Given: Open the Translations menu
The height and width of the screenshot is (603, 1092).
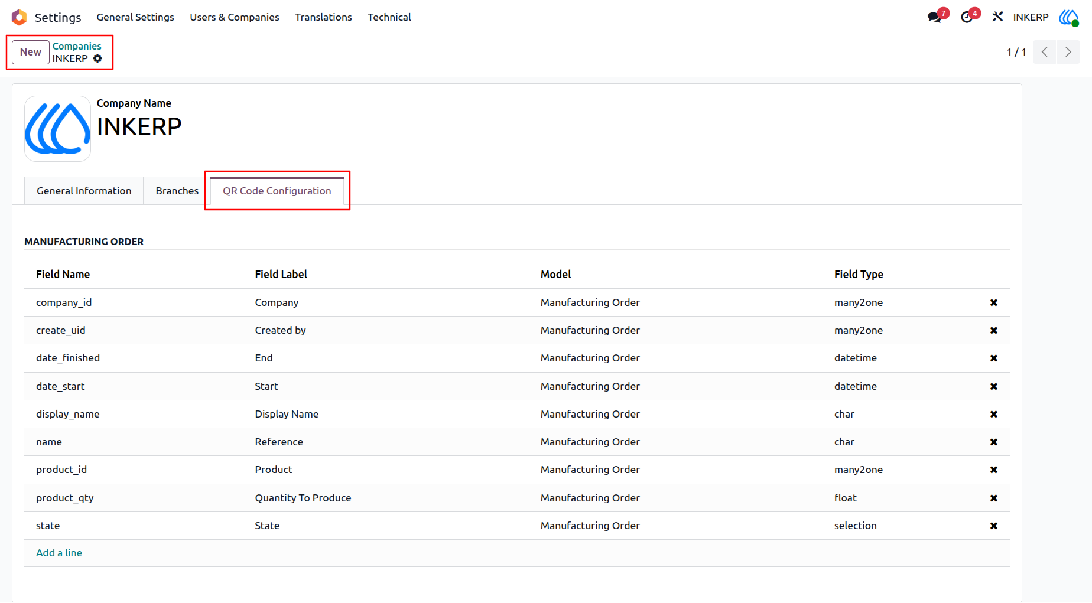Looking at the screenshot, I should click(x=323, y=17).
